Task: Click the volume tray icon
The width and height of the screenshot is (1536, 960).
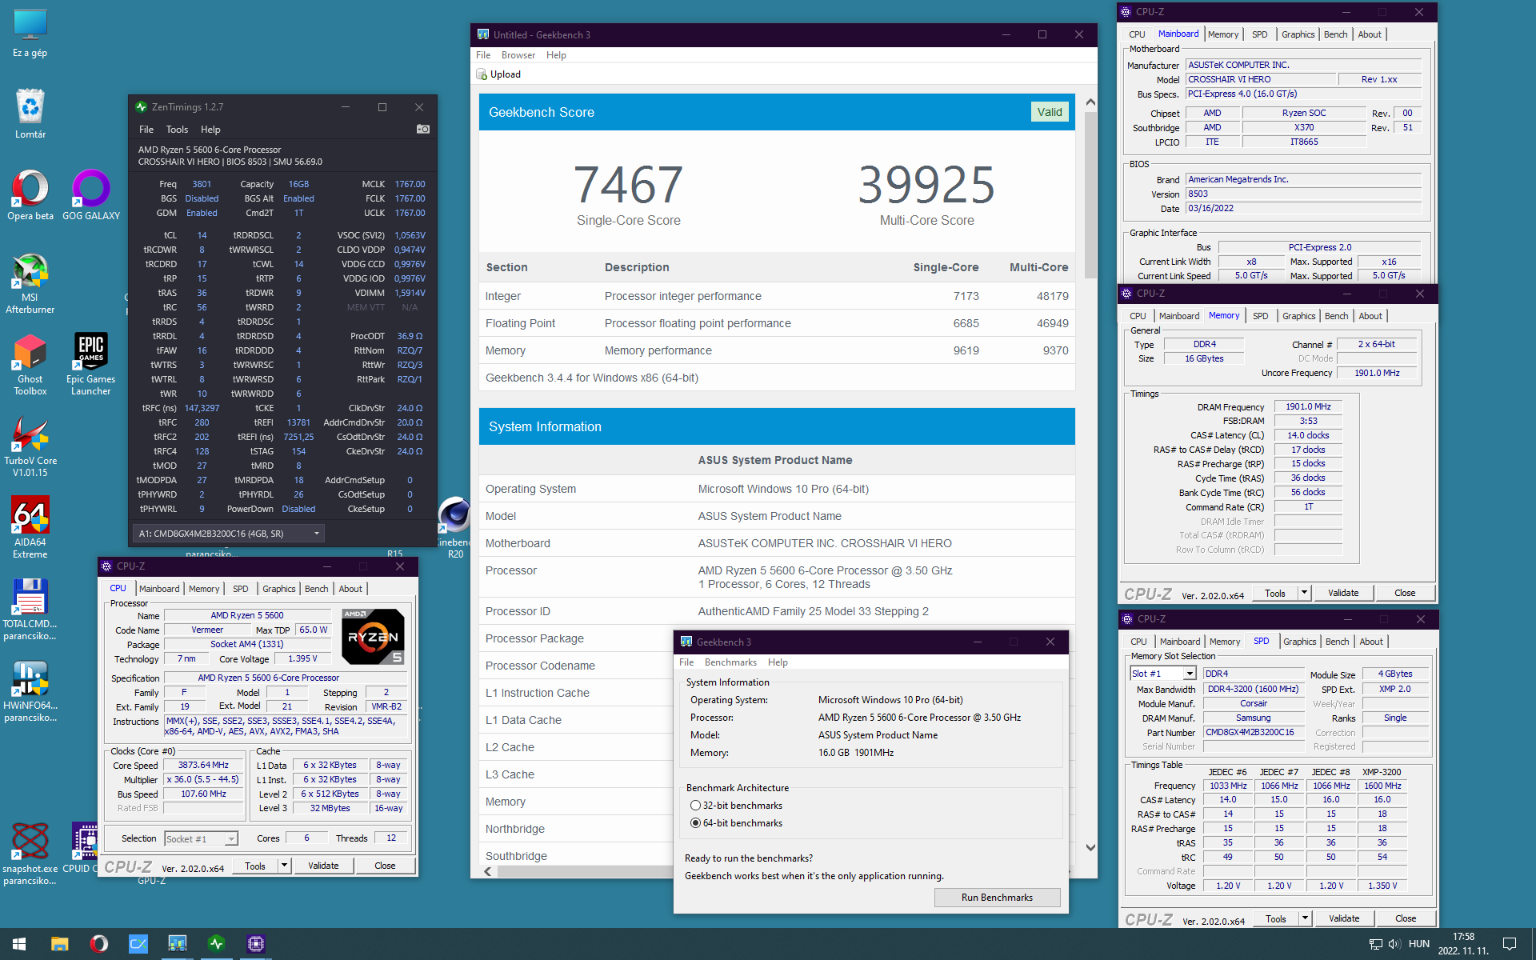Action: [1394, 944]
